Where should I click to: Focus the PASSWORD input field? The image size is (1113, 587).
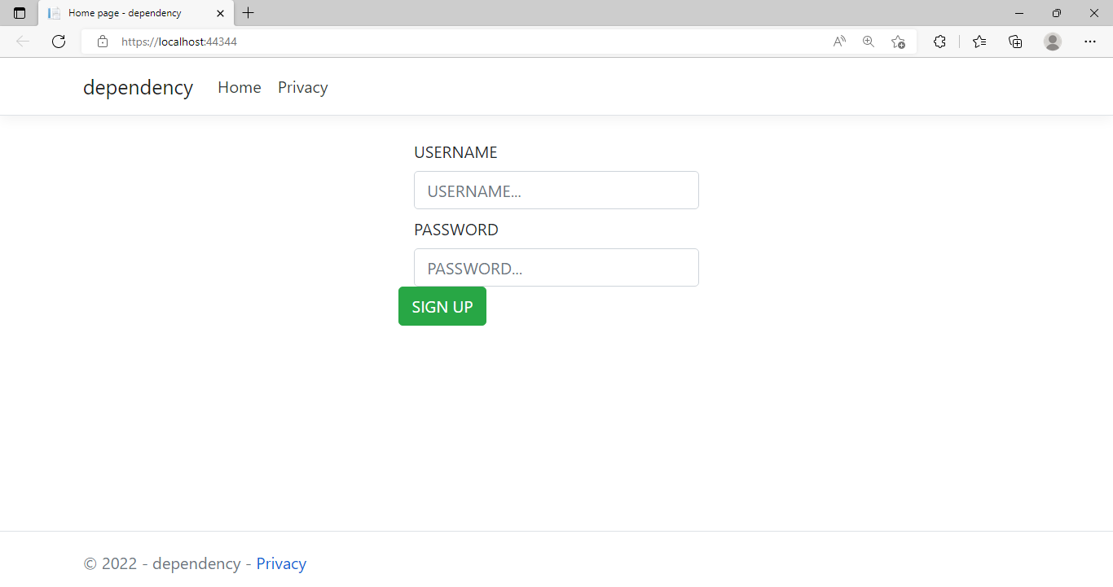point(556,268)
